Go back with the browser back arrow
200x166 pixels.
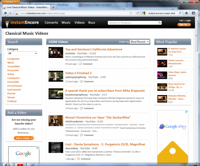tap(5, 13)
